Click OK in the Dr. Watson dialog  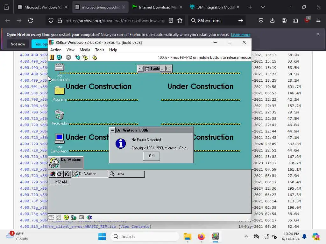(151, 156)
